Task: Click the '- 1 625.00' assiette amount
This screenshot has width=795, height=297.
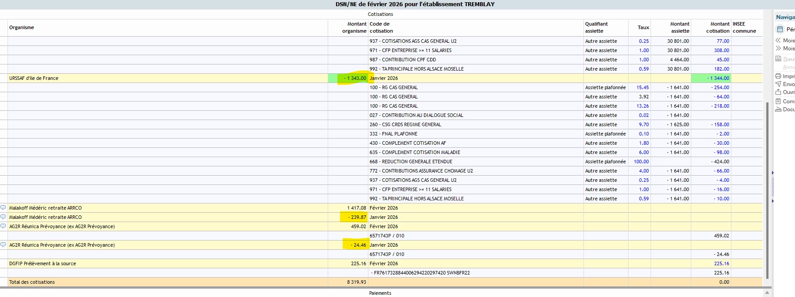Action: [x=678, y=124]
